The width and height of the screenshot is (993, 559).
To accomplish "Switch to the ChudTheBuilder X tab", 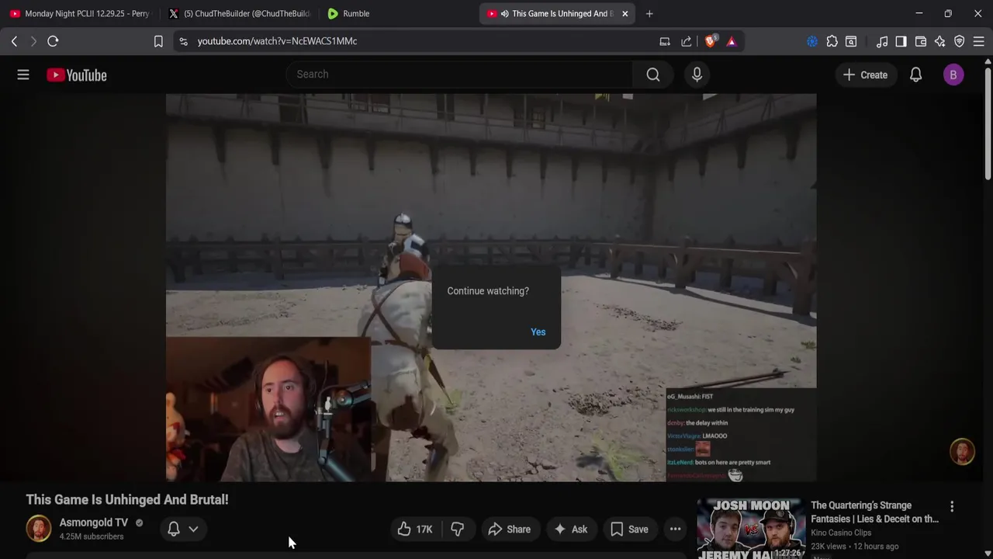I will click(x=239, y=13).
